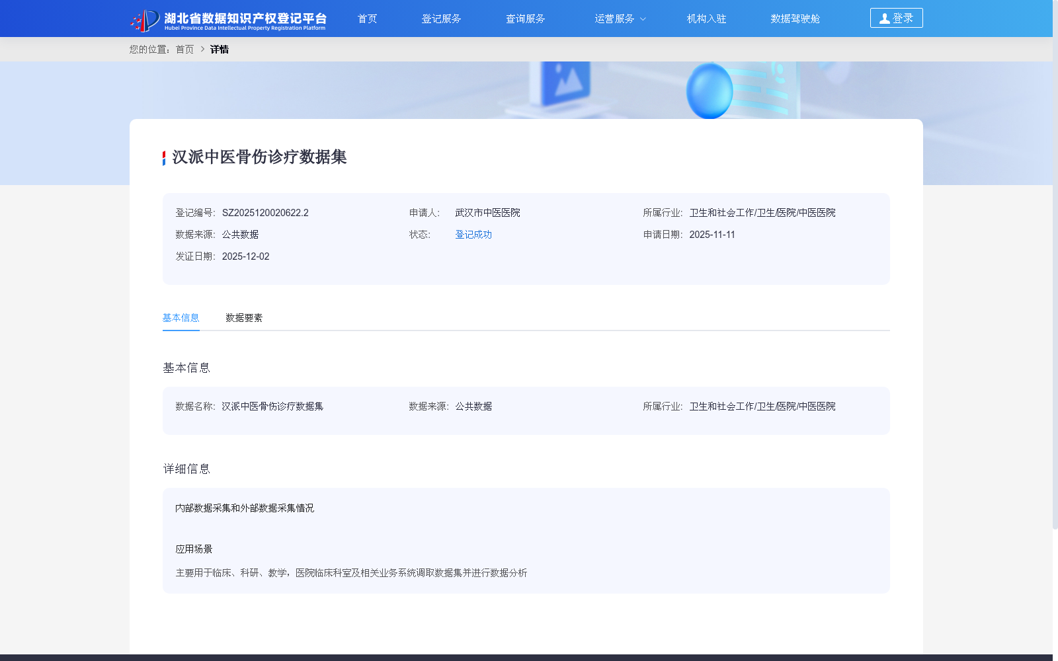Switch to the 数据要素 tab
The height and width of the screenshot is (661, 1058).
(244, 318)
